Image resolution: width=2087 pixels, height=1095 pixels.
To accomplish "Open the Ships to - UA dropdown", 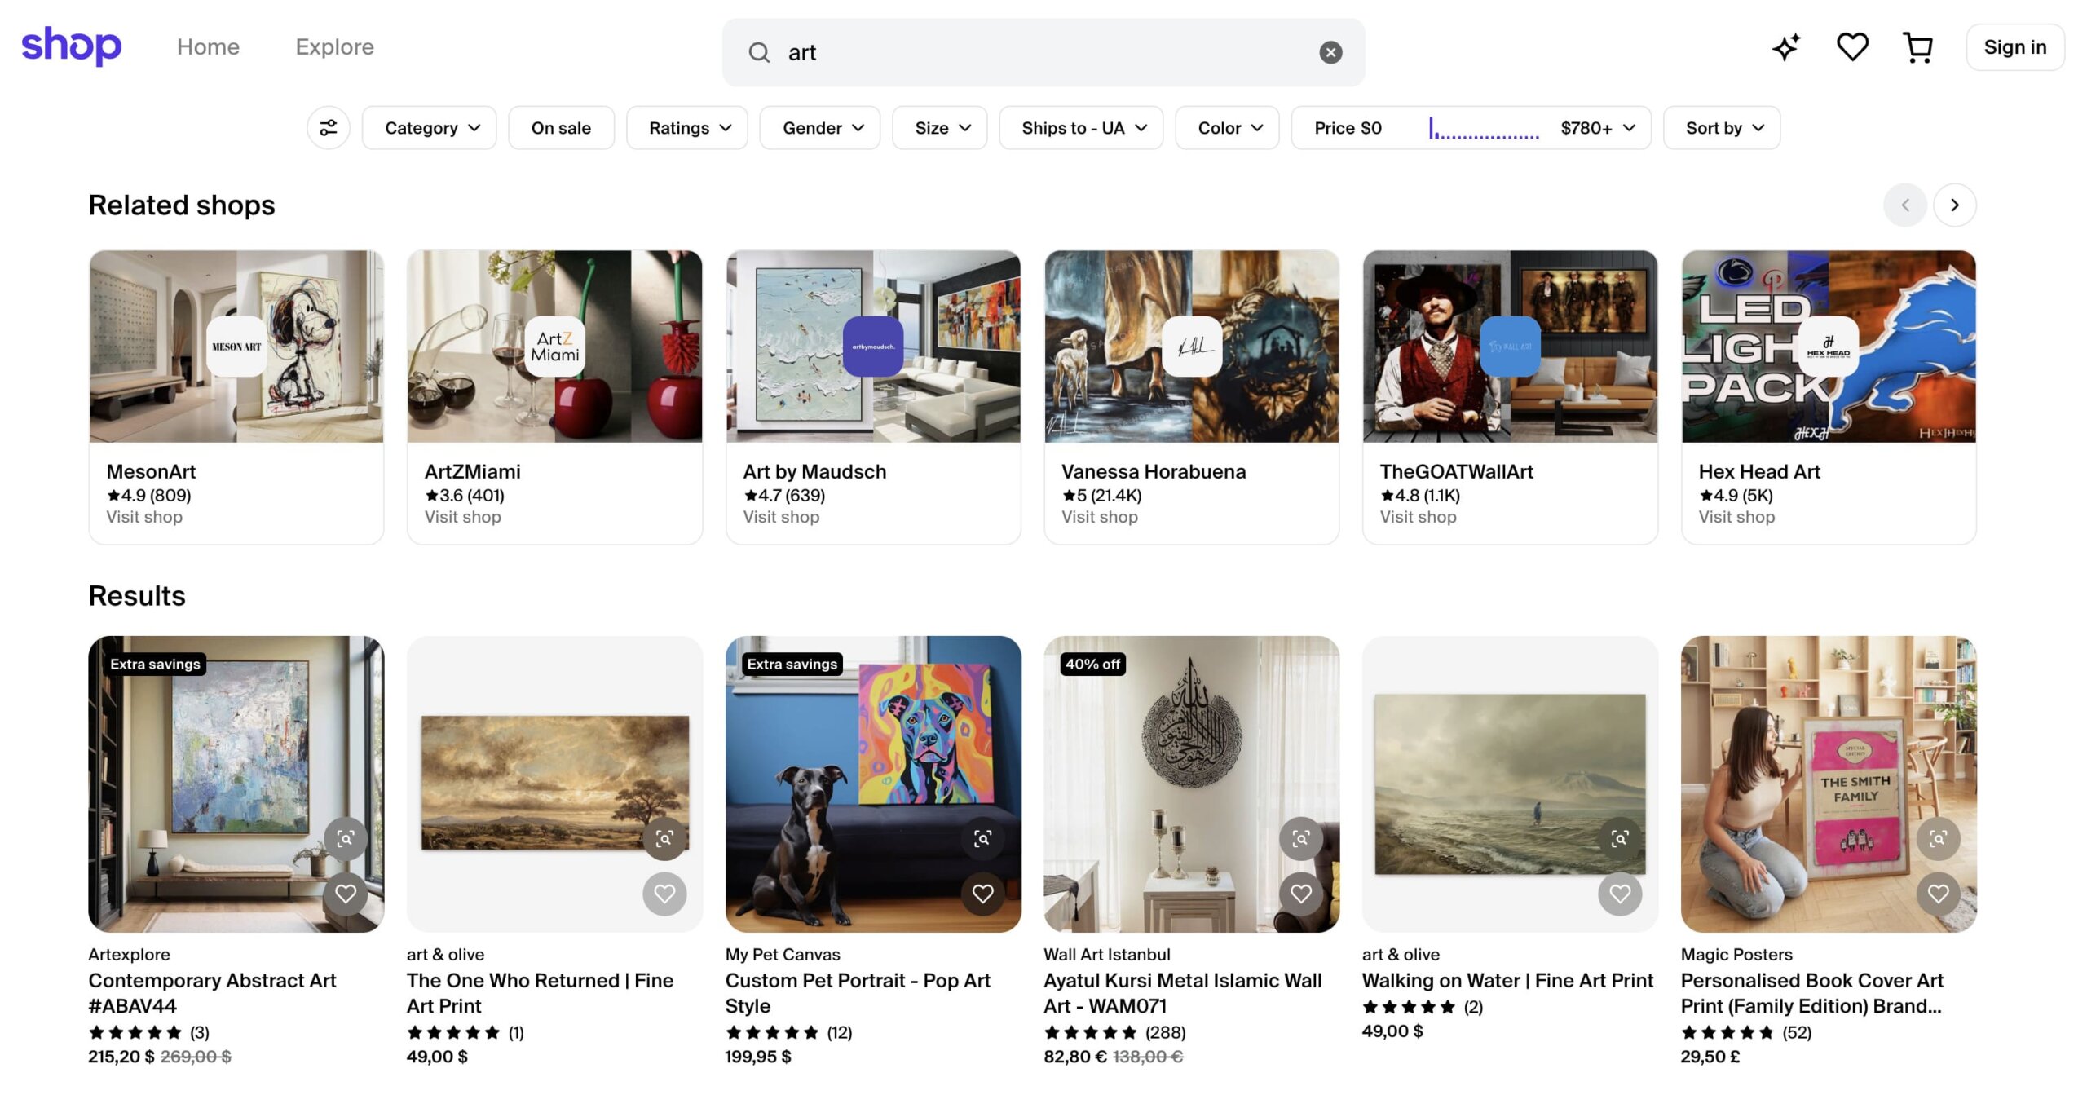I will point(1082,128).
